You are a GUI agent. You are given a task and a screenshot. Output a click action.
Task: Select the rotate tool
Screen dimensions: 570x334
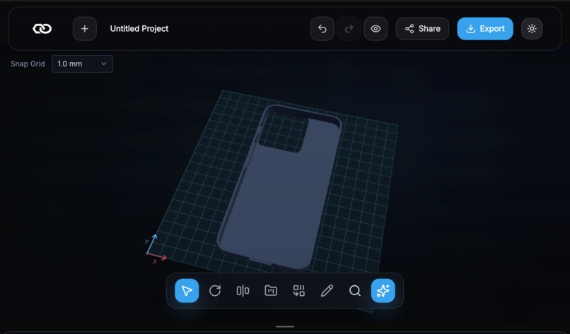click(215, 291)
